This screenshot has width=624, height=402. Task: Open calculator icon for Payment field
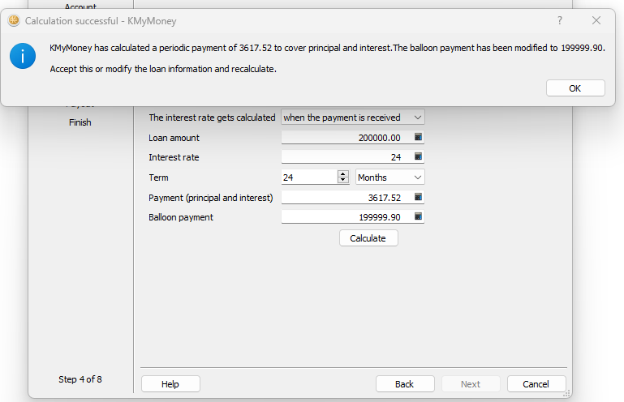419,197
